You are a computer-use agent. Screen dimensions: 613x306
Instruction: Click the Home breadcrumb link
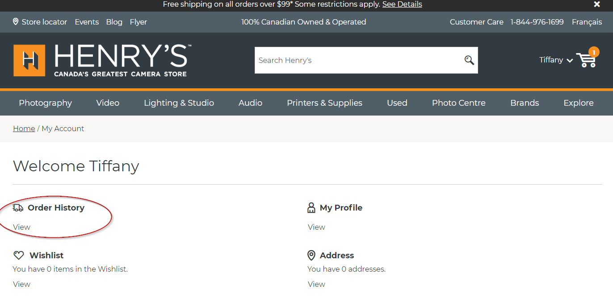[24, 128]
